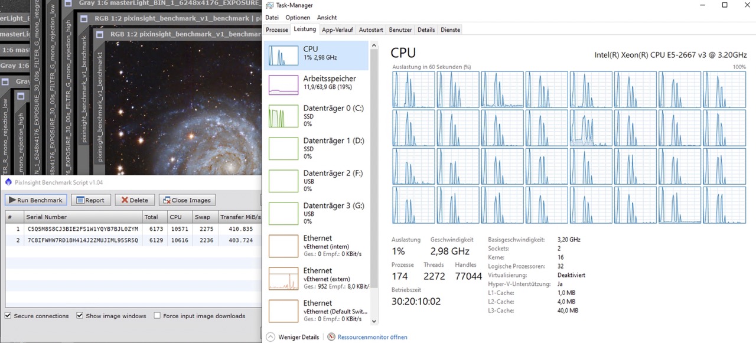Viewport: 756px width, 343px height.
Task: Minimize the Task-Manager window
Action: [x=703, y=5]
